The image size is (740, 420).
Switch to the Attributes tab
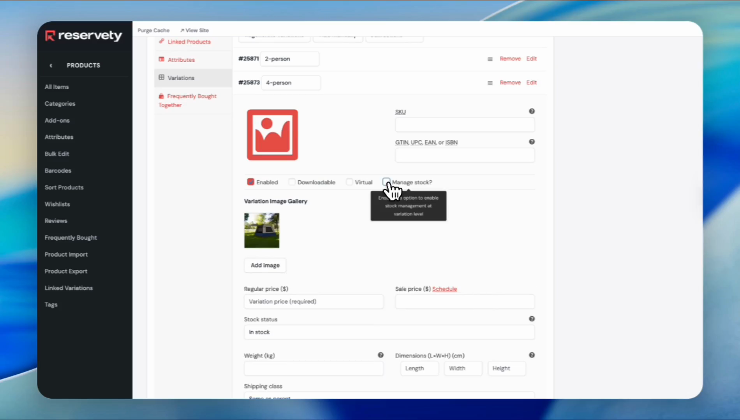point(181,60)
